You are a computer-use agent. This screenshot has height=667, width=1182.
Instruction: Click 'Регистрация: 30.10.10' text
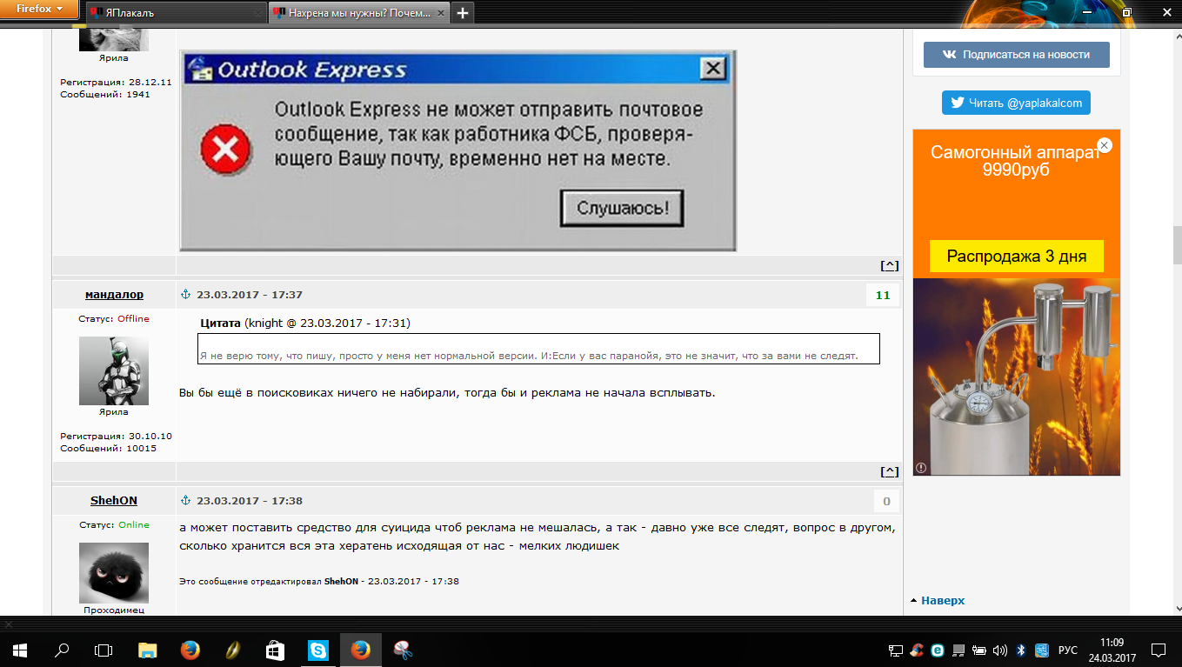pos(116,436)
